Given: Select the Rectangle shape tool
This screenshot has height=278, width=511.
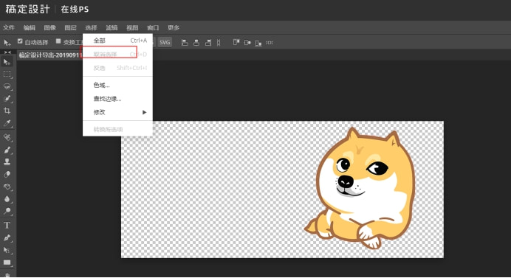Looking at the screenshot, I should tap(7, 263).
